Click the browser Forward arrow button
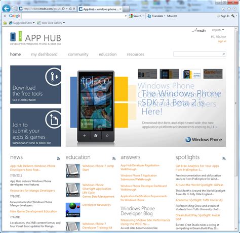 (x=14, y=9)
